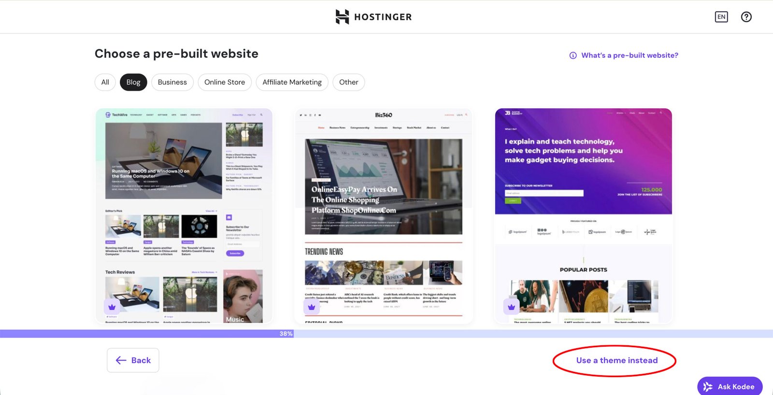Click the Hostinger logo icon
This screenshot has height=395, width=773.
click(x=342, y=17)
